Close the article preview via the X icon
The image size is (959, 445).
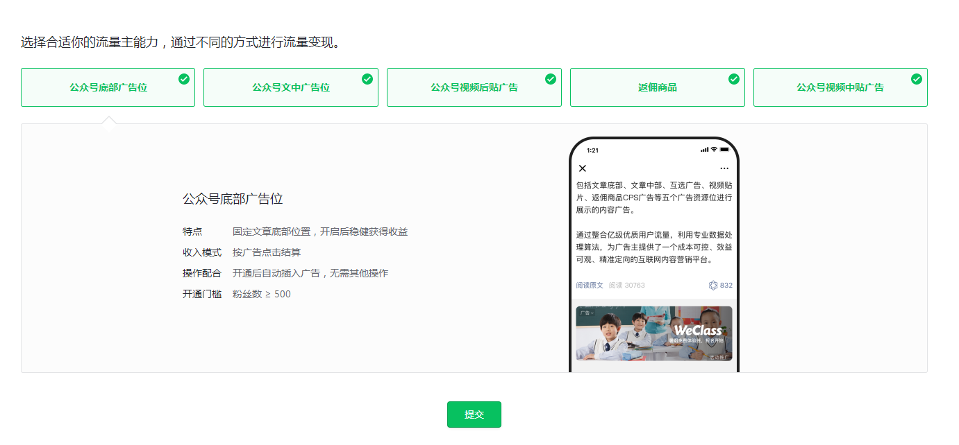(583, 168)
